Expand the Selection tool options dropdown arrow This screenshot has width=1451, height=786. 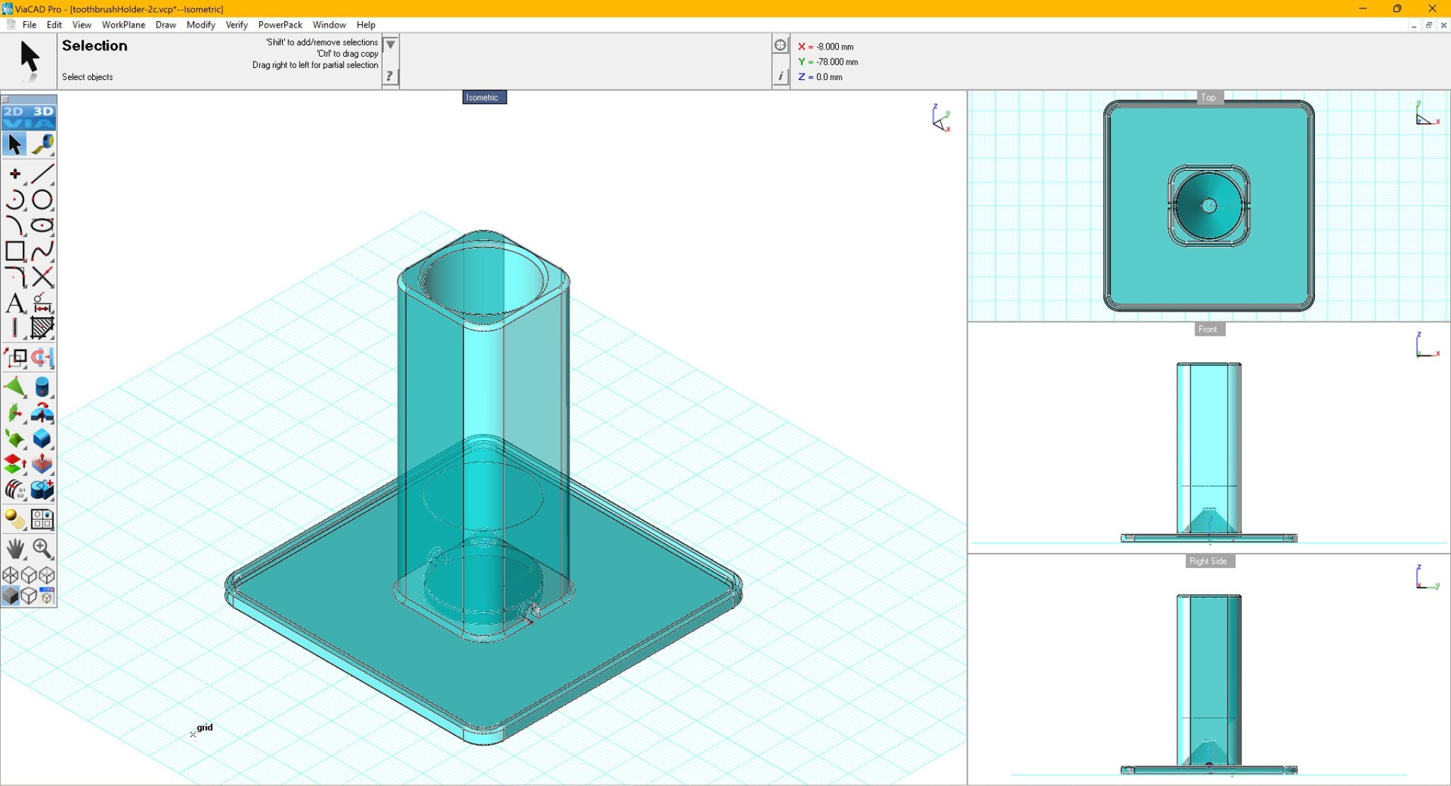click(390, 45)
